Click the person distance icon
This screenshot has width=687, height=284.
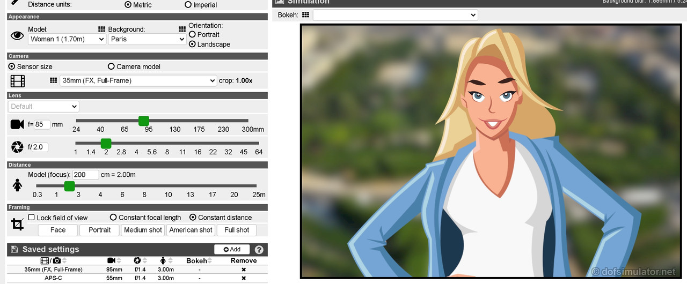[x=17, y=185]
